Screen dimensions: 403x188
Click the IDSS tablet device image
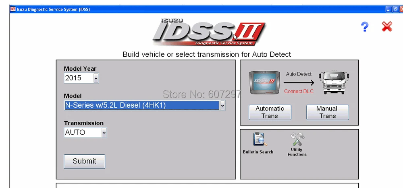pyautogui.click(x=265, y=83)
